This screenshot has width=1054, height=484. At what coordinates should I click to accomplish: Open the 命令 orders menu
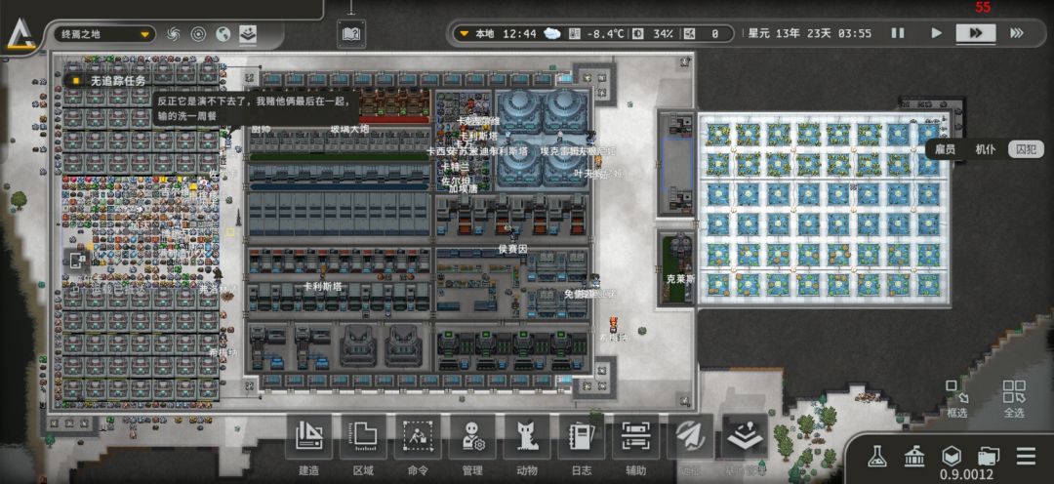[x=418, y=444]
